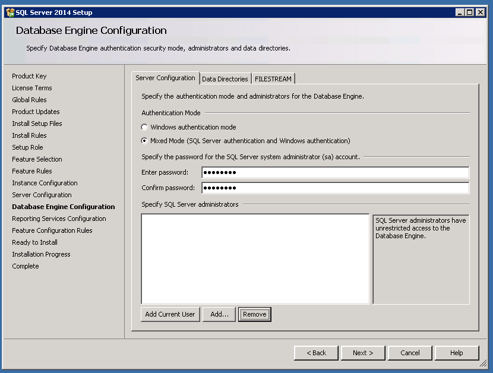The image size is (493, 373).
Task: Open Instance Configuration from the sidebar
Action: pos(45,183)
